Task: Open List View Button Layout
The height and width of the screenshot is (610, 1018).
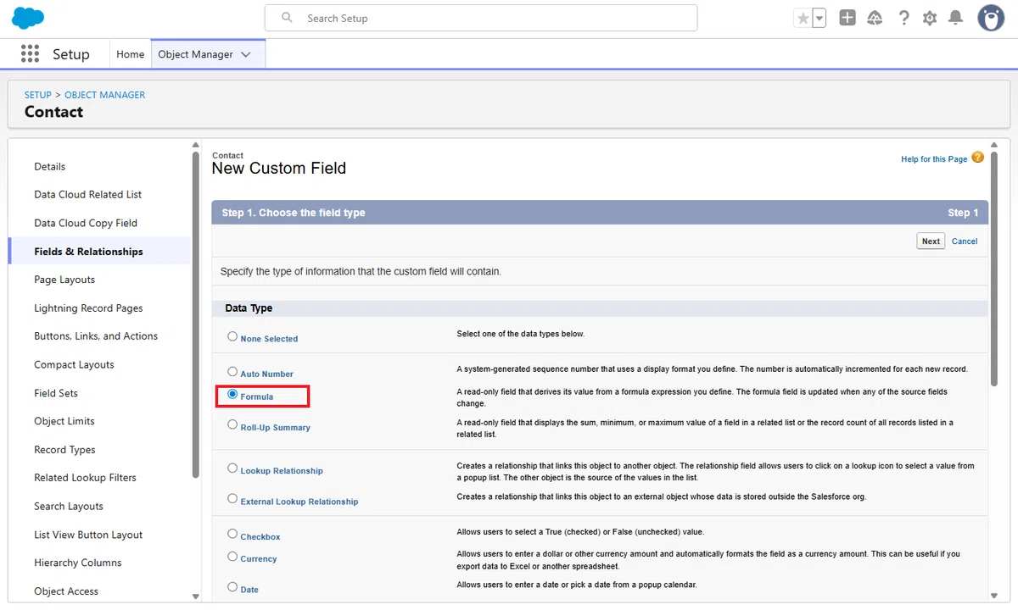Action: 88,535
